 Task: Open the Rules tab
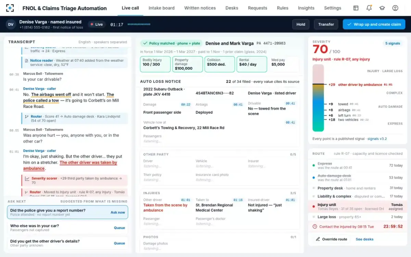283,8
